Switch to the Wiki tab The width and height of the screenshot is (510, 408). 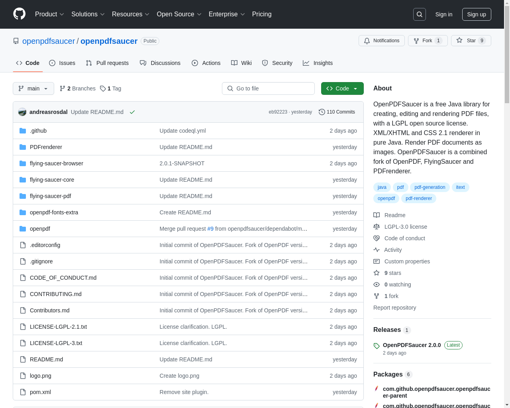pyautogui.click(x=241, y=63)
